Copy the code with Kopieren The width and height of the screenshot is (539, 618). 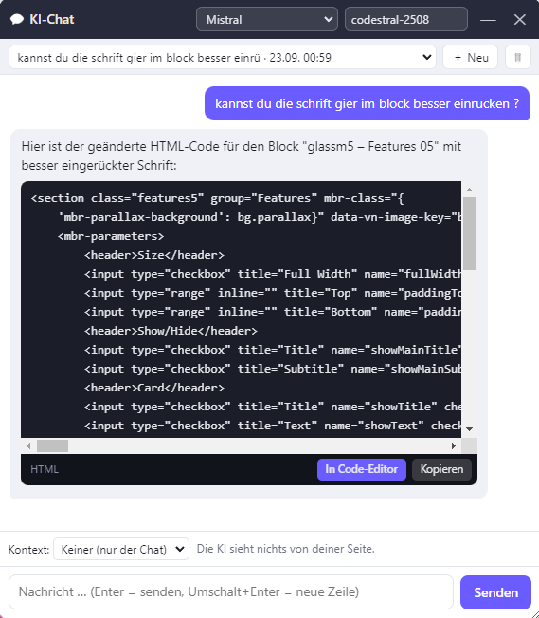441,469
